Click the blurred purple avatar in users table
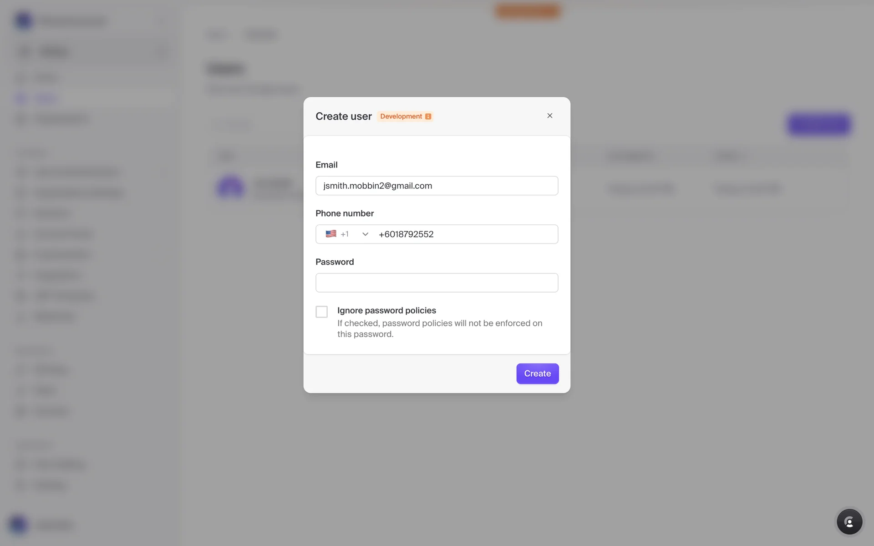Viewport: 874px width, 546px height. [x=231, y=187]
